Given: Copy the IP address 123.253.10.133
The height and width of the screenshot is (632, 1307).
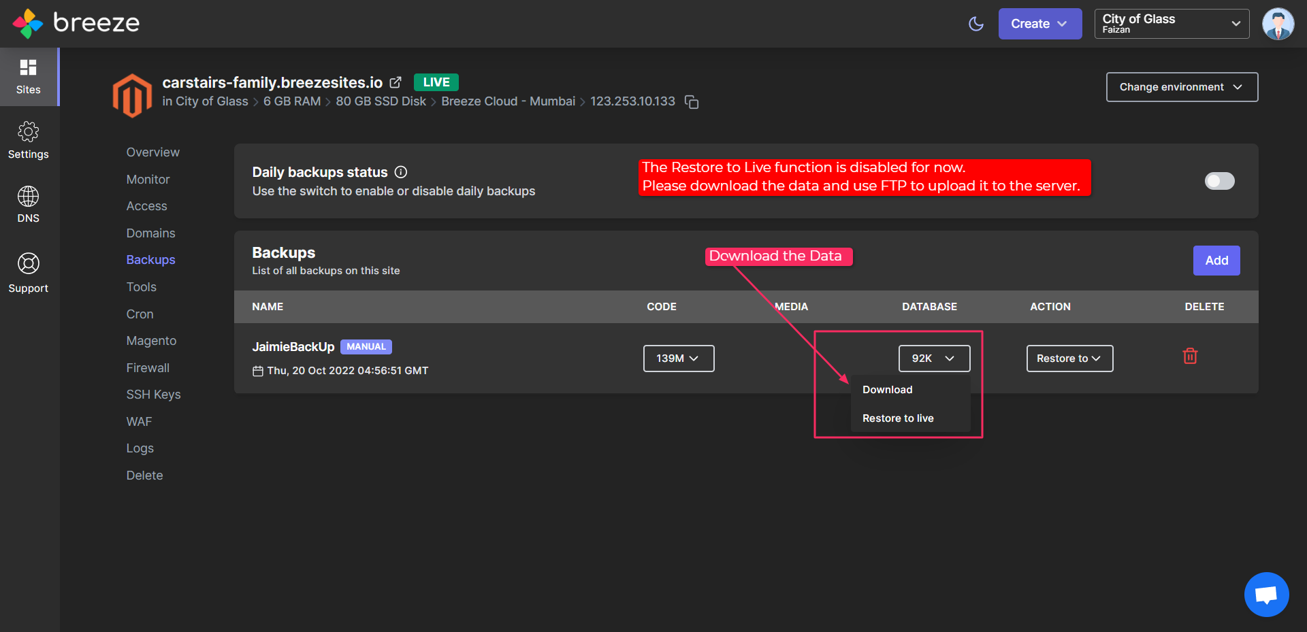Looking at the screenshot, I should (x=692, y=102).
